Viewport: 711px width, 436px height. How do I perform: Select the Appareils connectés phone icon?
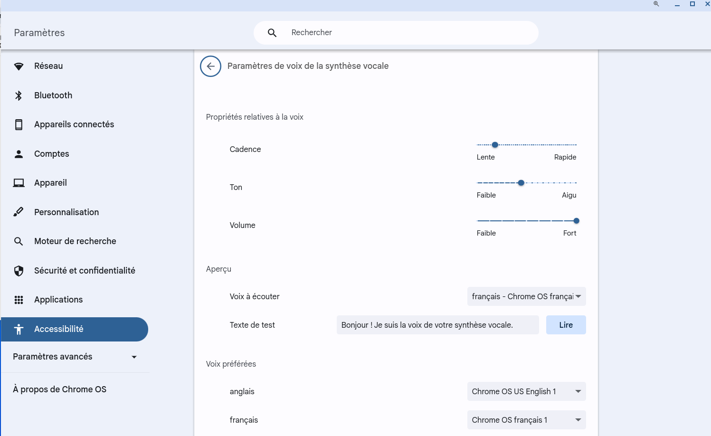tap(19, 124)
